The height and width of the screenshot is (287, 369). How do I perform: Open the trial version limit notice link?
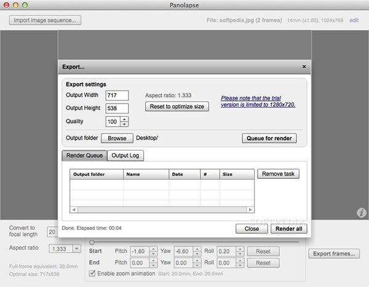coord(258,101)
